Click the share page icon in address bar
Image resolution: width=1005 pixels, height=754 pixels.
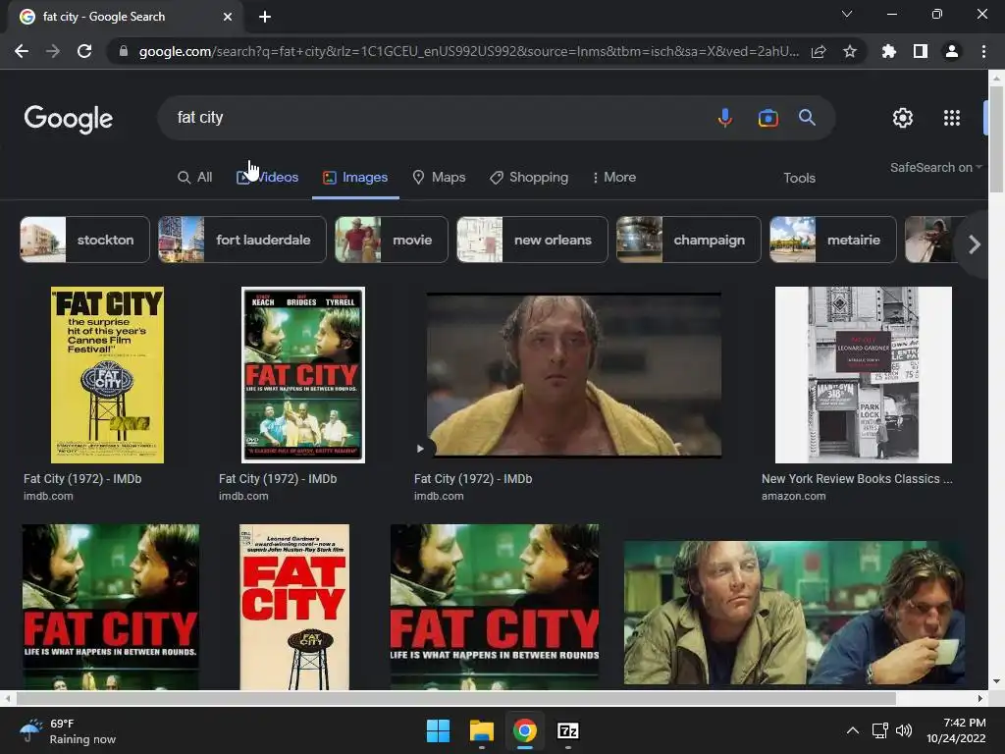(819, 51)
